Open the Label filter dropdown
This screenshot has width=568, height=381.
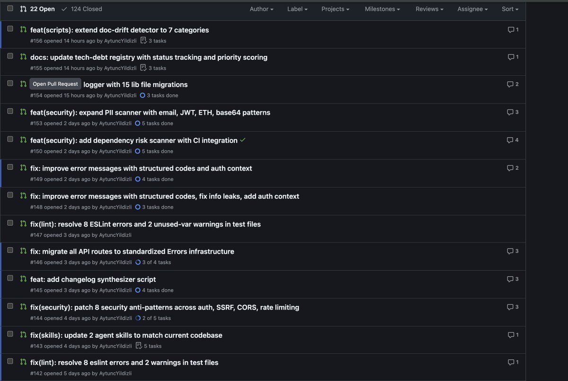tap(297, 9)
